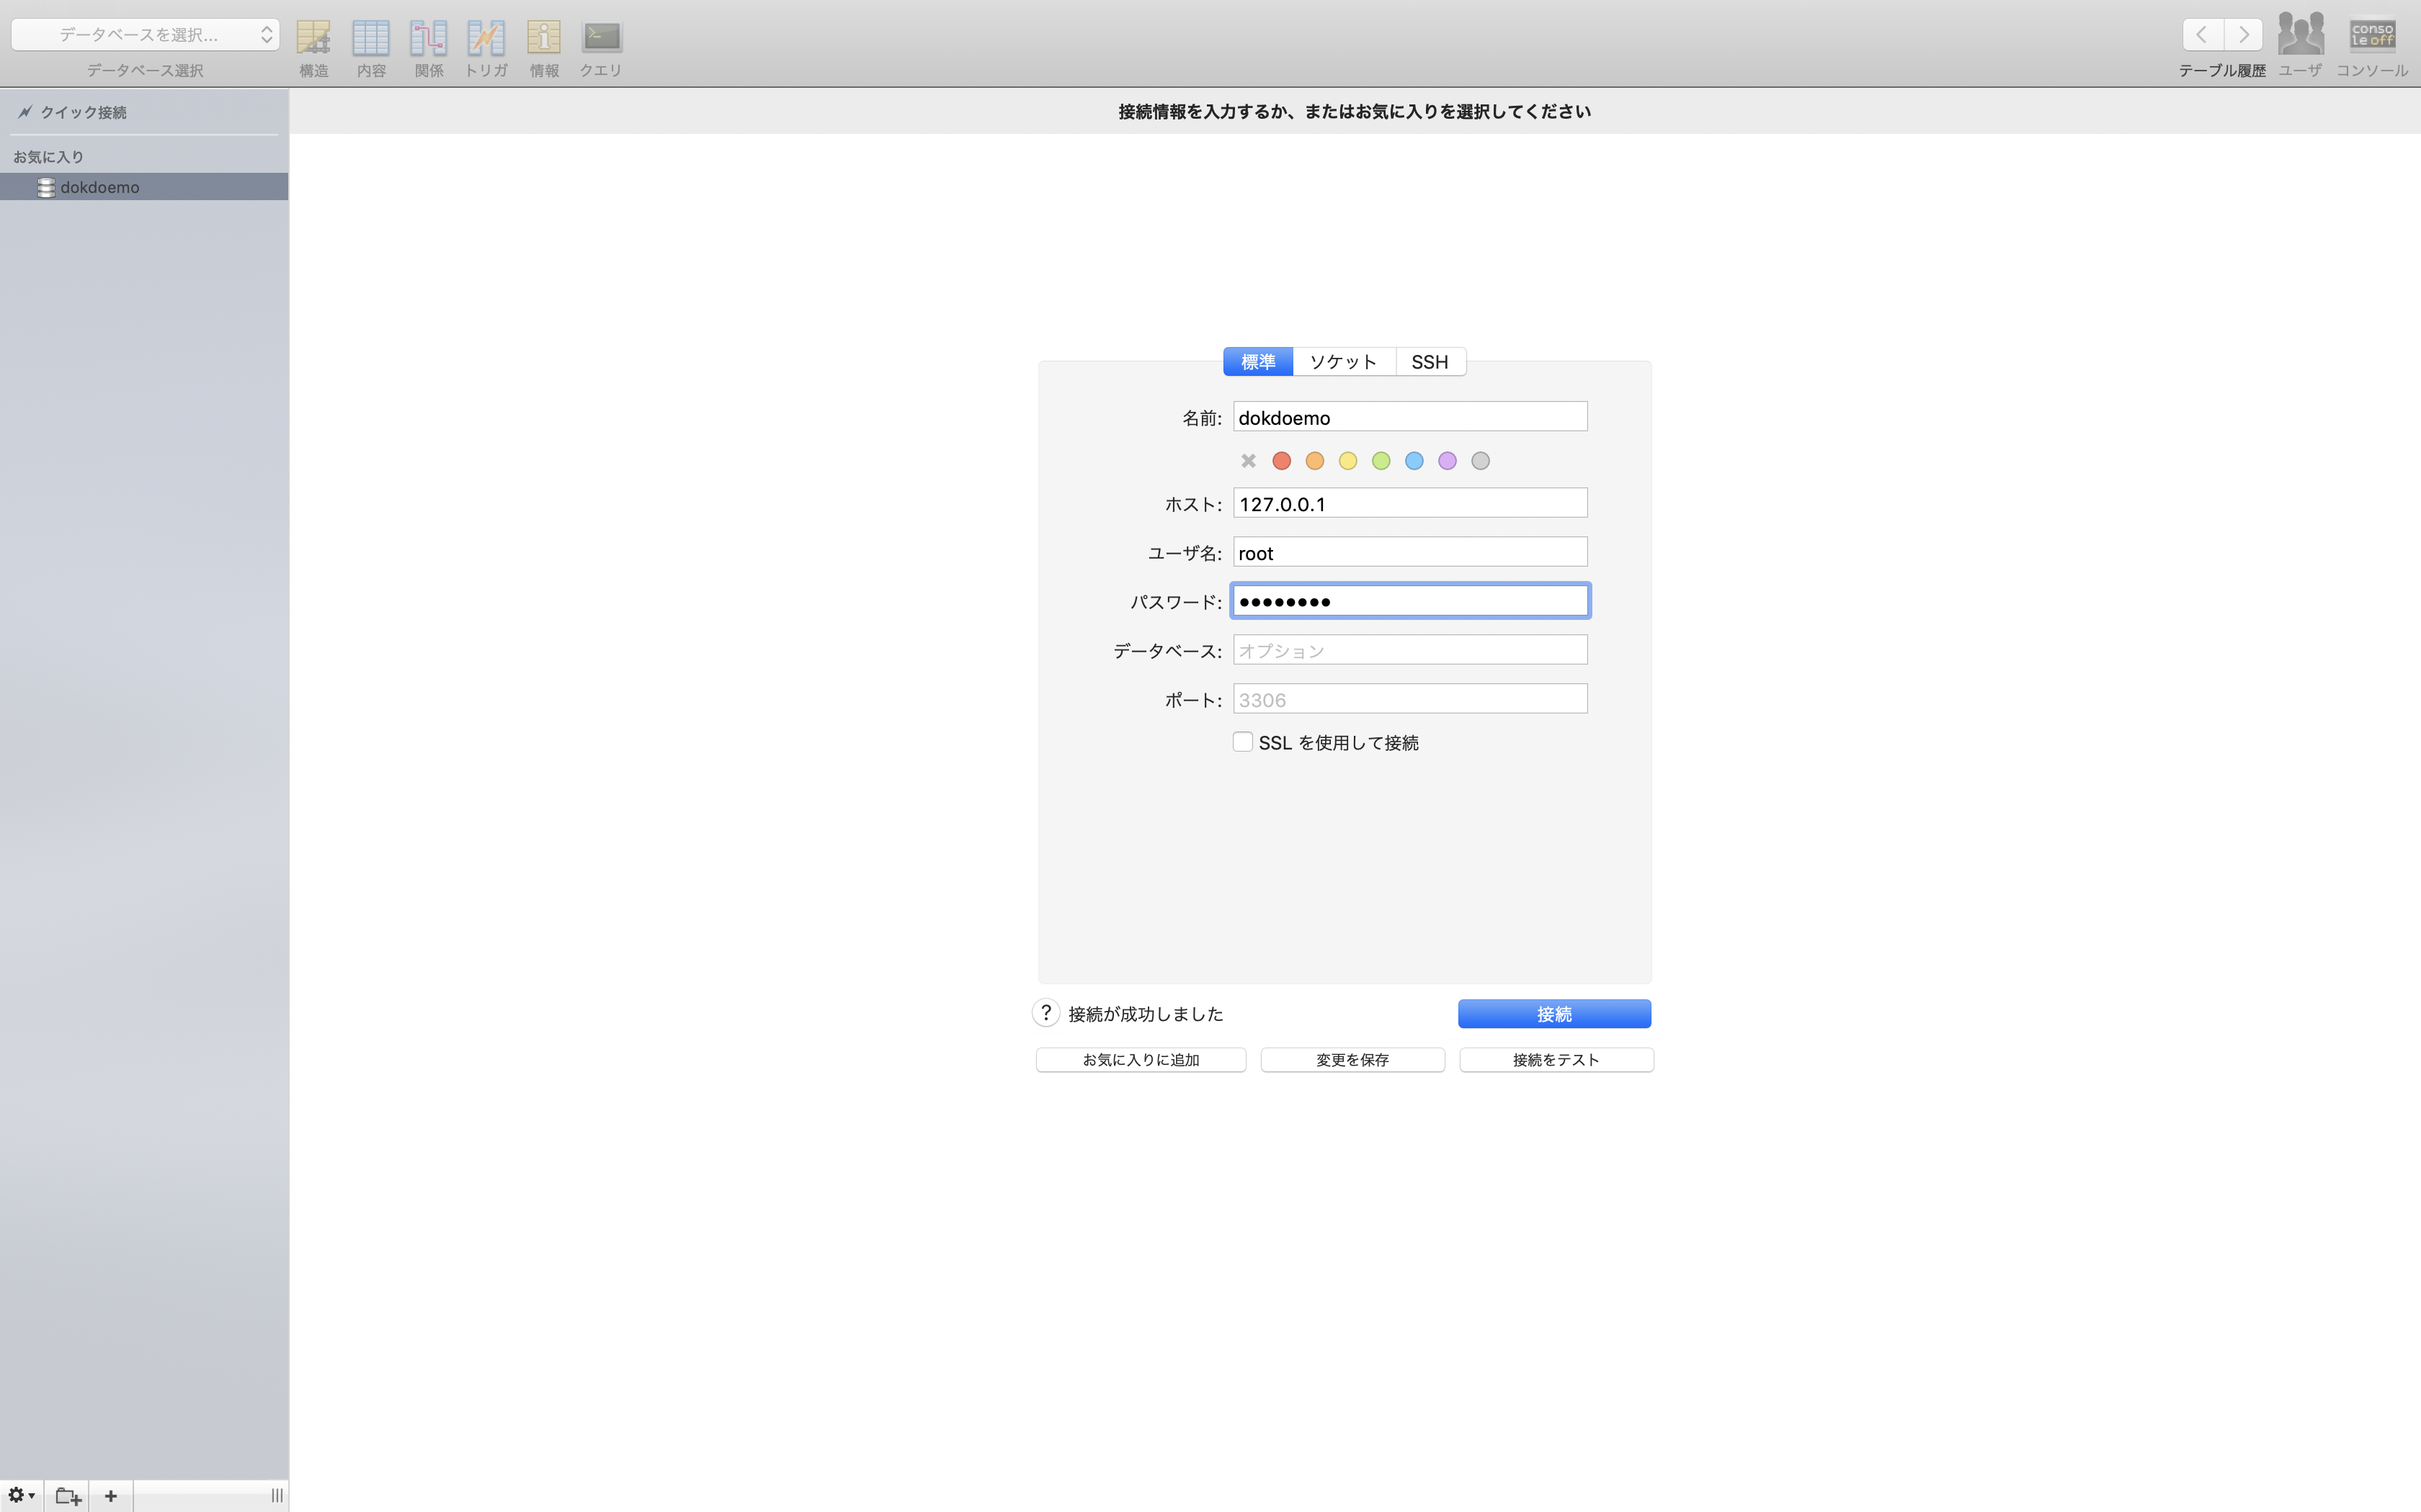Screen dimensions: 2421x1512
Task: Open the Triggers (トリガ) view icon
Action: tap(486, 38)
